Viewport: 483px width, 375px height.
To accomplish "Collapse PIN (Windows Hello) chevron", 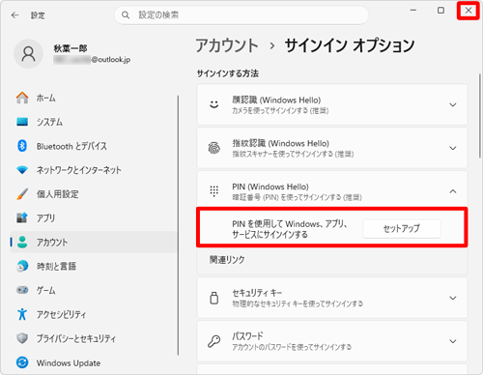I will pos(453,191).
